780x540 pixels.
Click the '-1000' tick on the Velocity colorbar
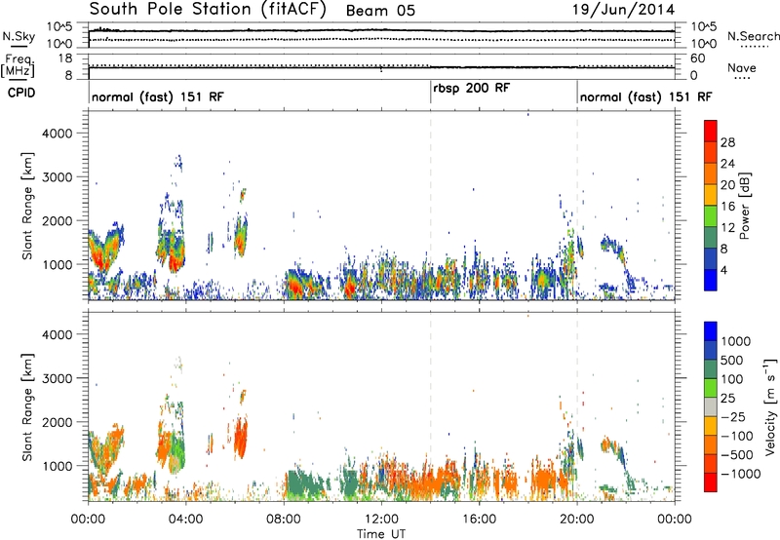(741, 474)
